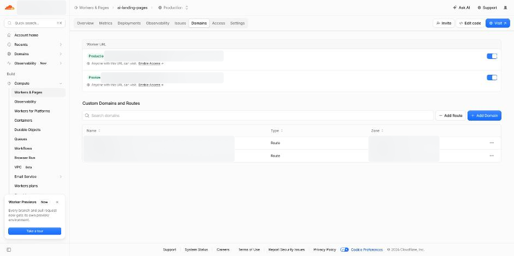
Task: Expand the Observability sidebar chevron
Action: point(61,63)
